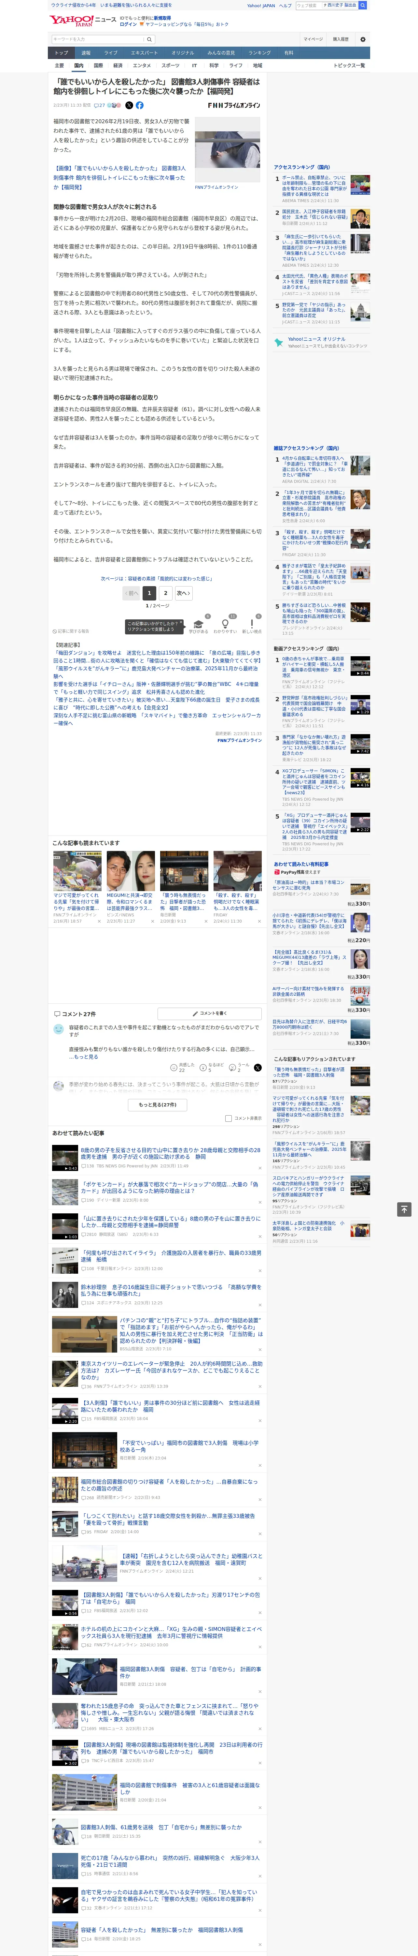Screen dimensions: 418x1956
Task: Open 330円 paid article about 原油高
Action: coord(308,885)
